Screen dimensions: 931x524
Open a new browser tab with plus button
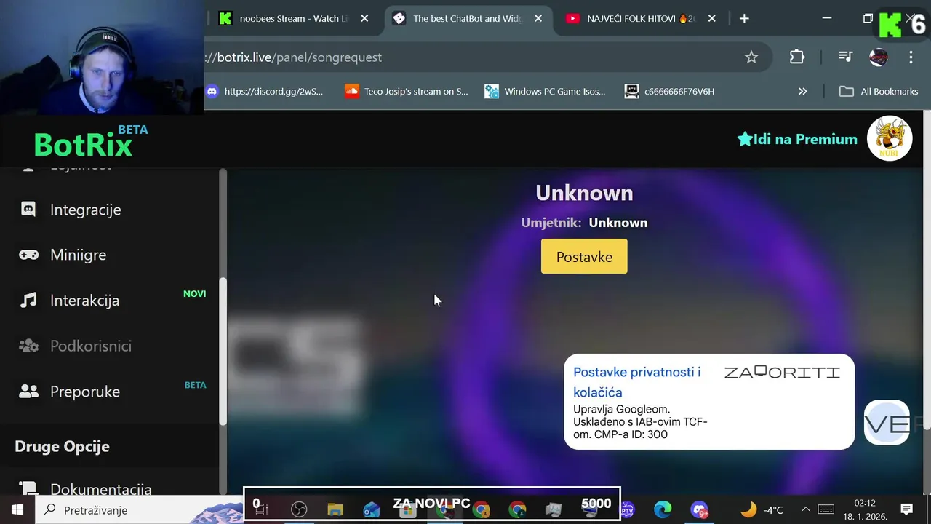coord(744,19)
